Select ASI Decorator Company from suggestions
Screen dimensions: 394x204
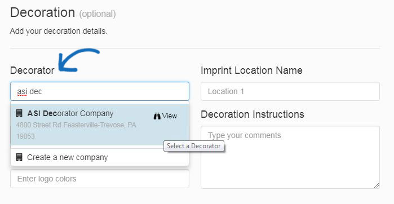click(100, 125)
